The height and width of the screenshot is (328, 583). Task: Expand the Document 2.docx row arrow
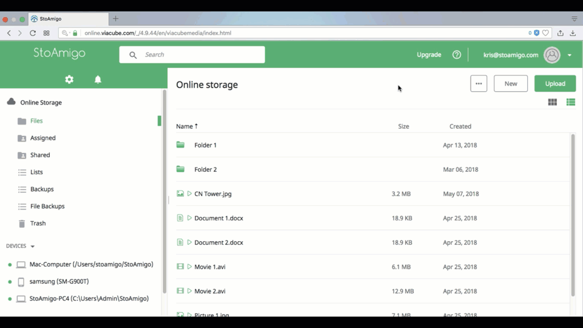[189, 242]
